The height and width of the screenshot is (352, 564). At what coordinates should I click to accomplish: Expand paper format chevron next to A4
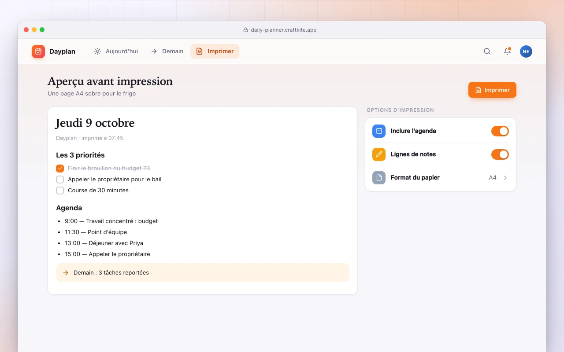point(505,178)
